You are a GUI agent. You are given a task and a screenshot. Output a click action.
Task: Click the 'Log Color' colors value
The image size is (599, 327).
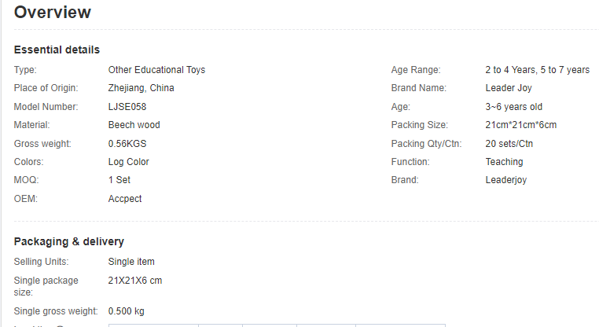coord(129,162)
